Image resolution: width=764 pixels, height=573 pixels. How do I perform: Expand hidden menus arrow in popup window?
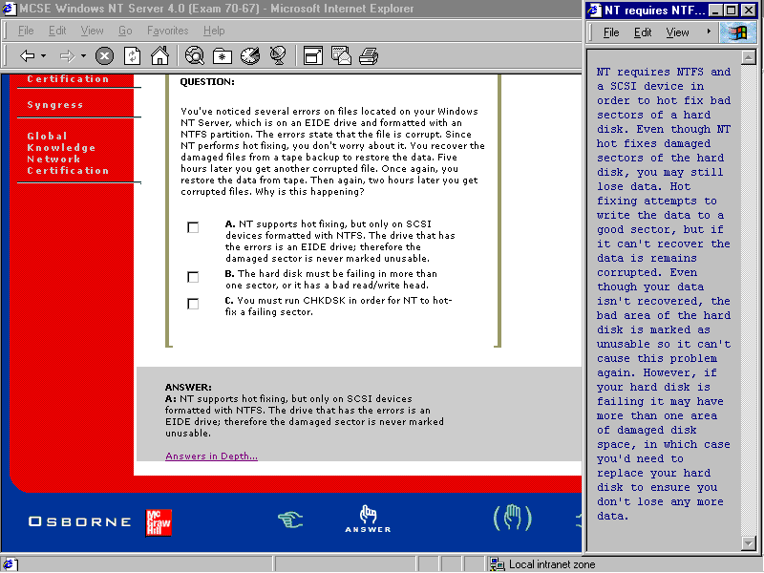(709, 32)
